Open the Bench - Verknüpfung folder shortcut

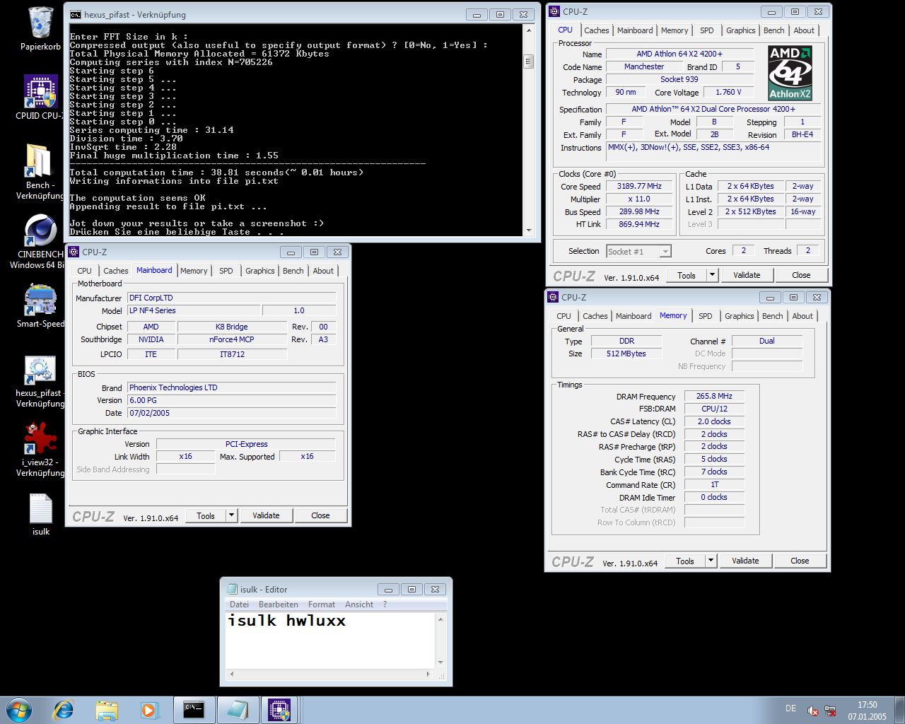point(40,170)
